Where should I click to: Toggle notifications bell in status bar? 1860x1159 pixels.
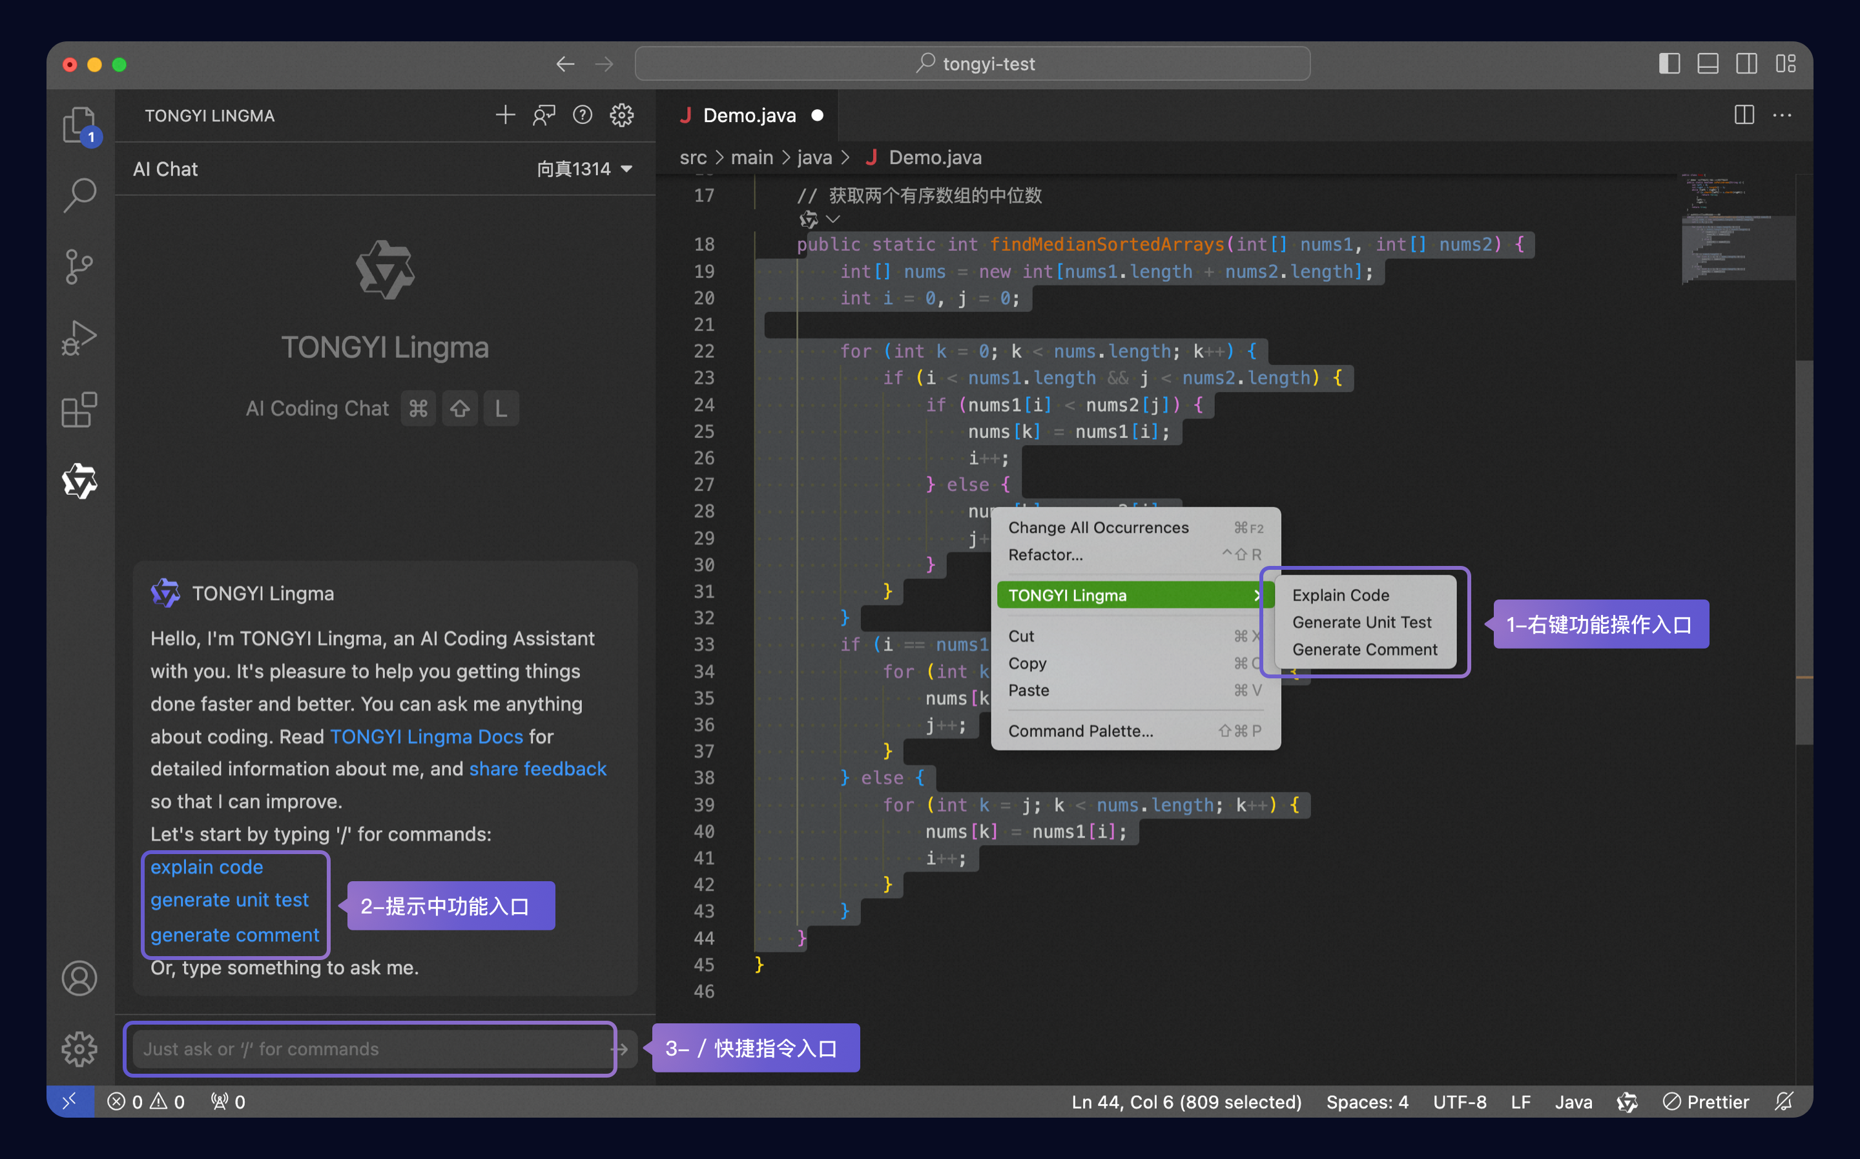coord(1783,1102)
